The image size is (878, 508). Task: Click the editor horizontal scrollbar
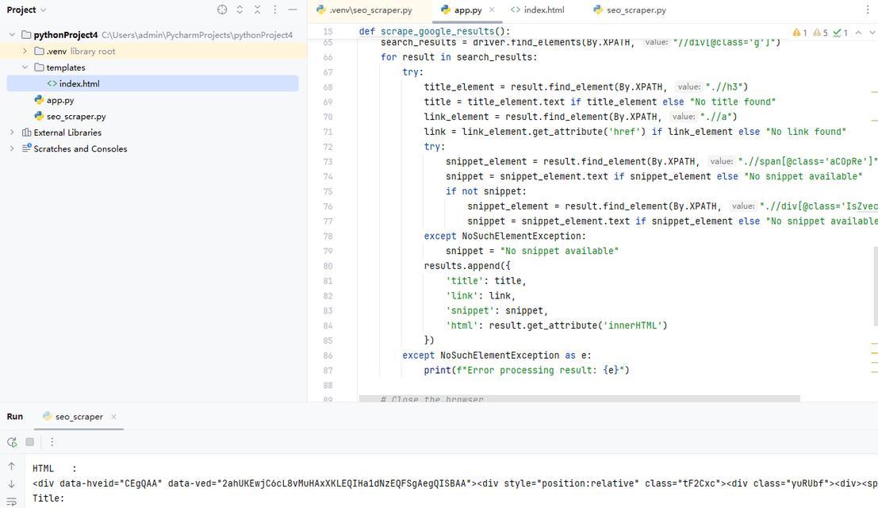pyautogui.click(x=579, y=398)
